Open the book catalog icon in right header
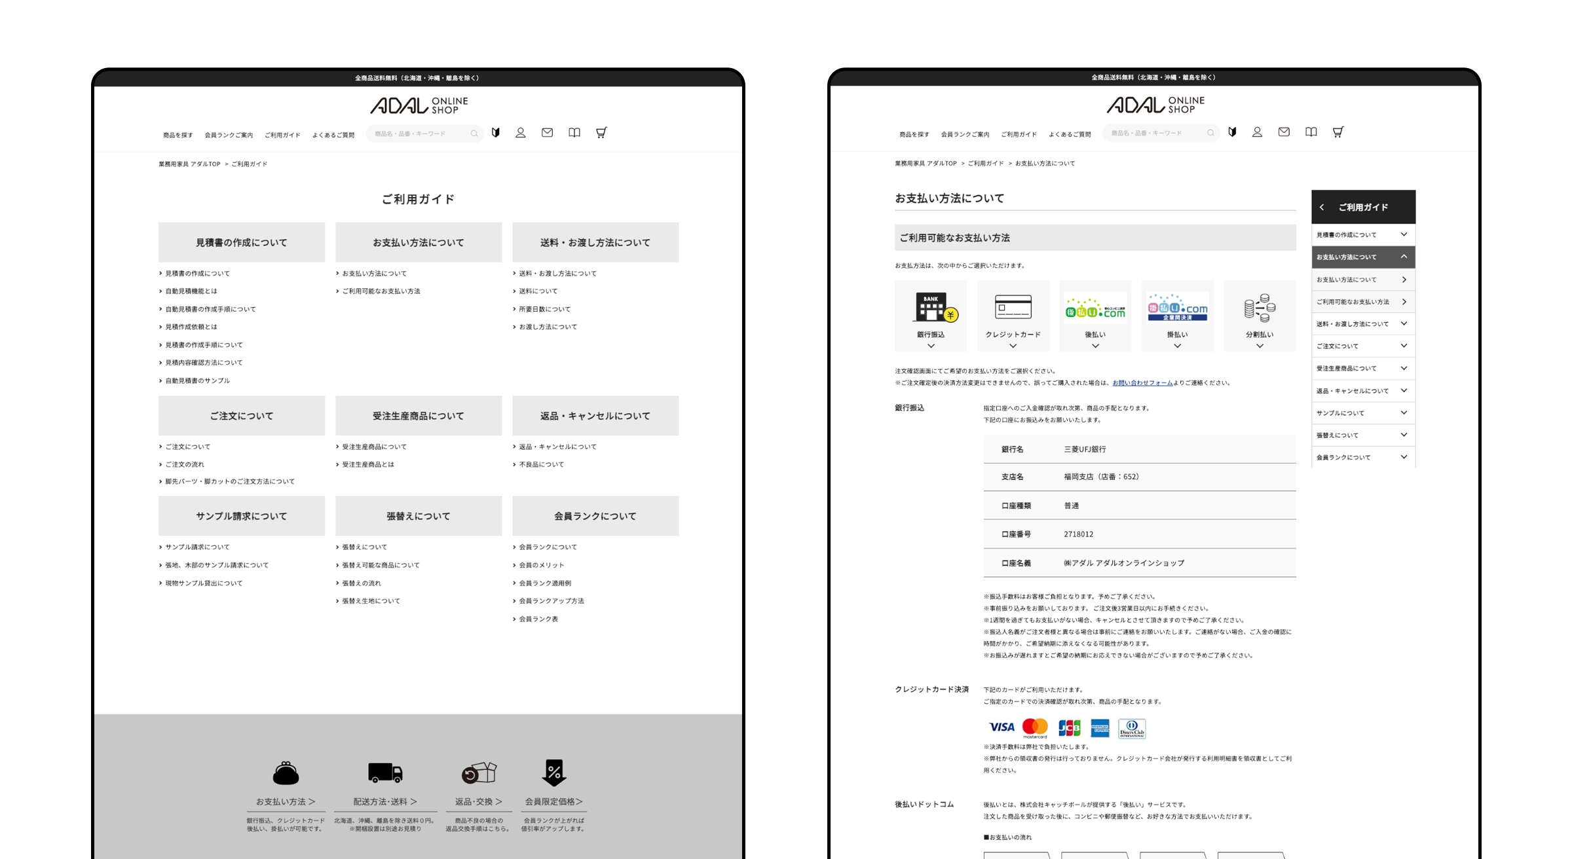The image size is (1572, 859). pos(1311,132)
